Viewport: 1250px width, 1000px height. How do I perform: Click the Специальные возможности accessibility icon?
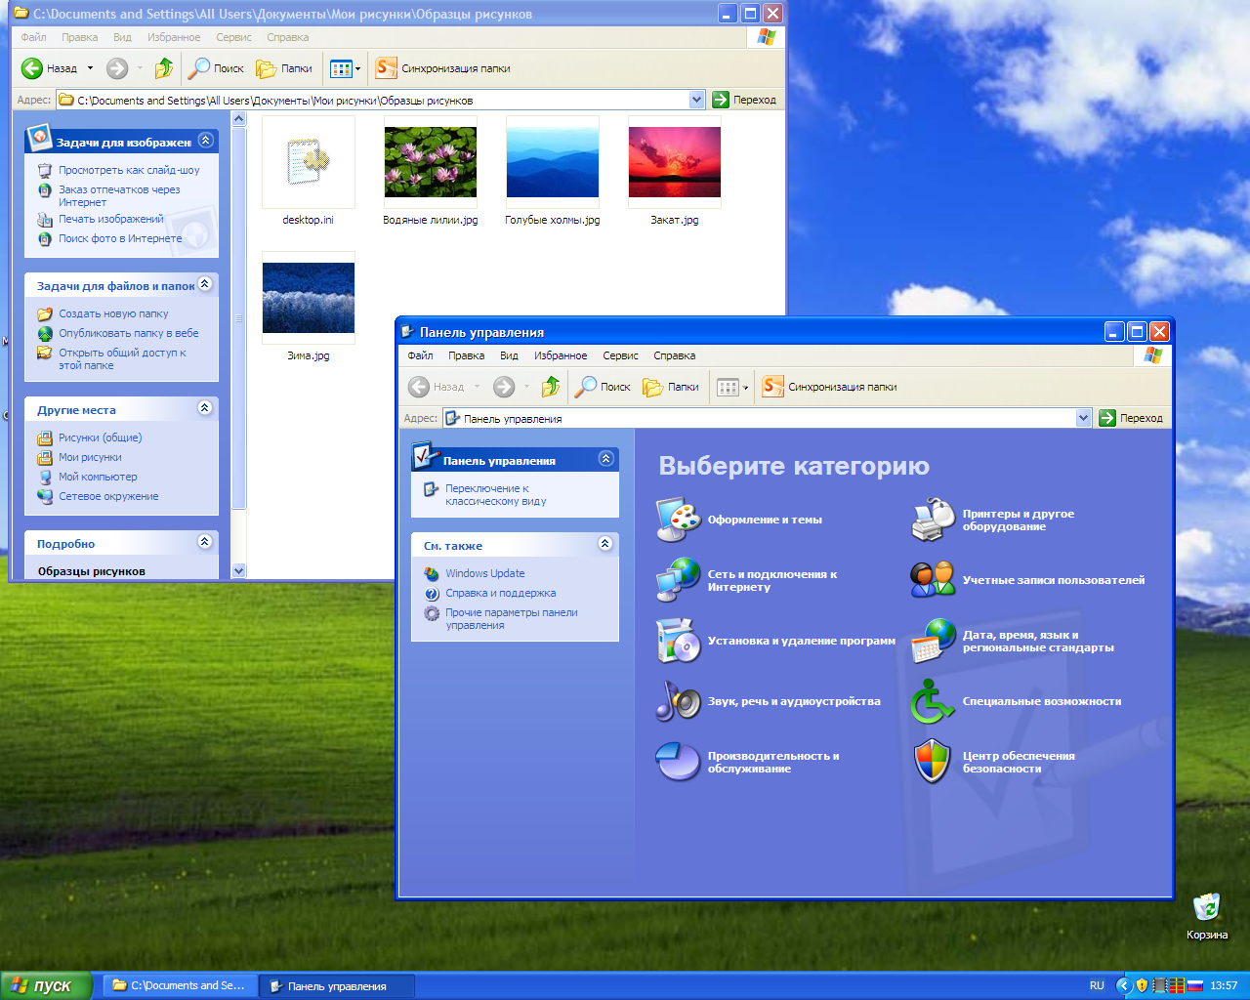(x=933, y=701)
